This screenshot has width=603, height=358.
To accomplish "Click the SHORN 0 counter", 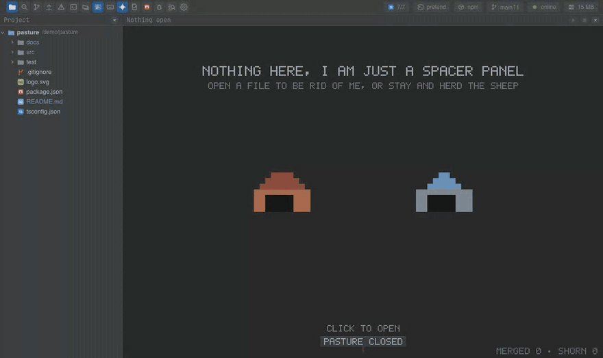I will point(578,351).
